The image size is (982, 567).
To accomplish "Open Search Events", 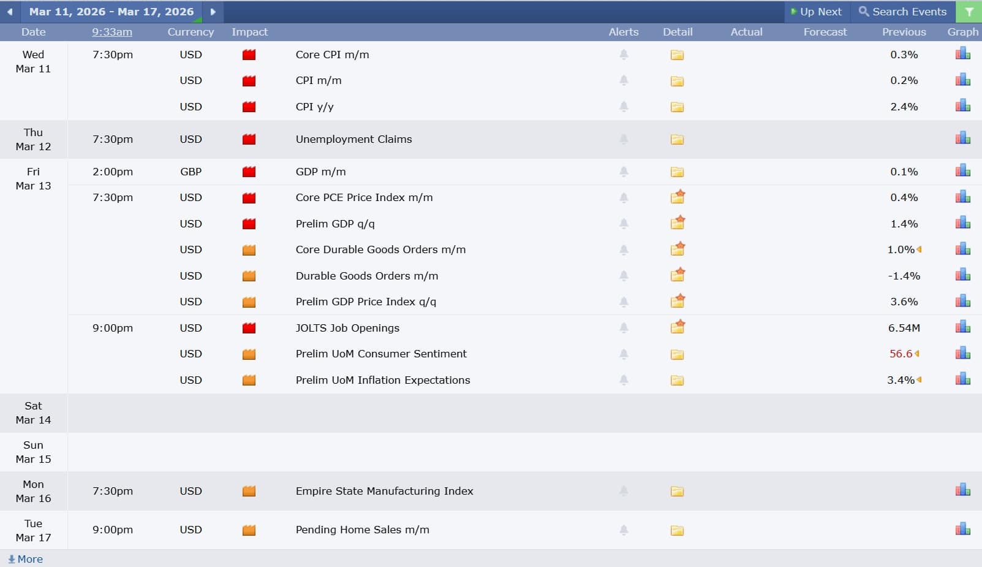I will click(902, 12).
